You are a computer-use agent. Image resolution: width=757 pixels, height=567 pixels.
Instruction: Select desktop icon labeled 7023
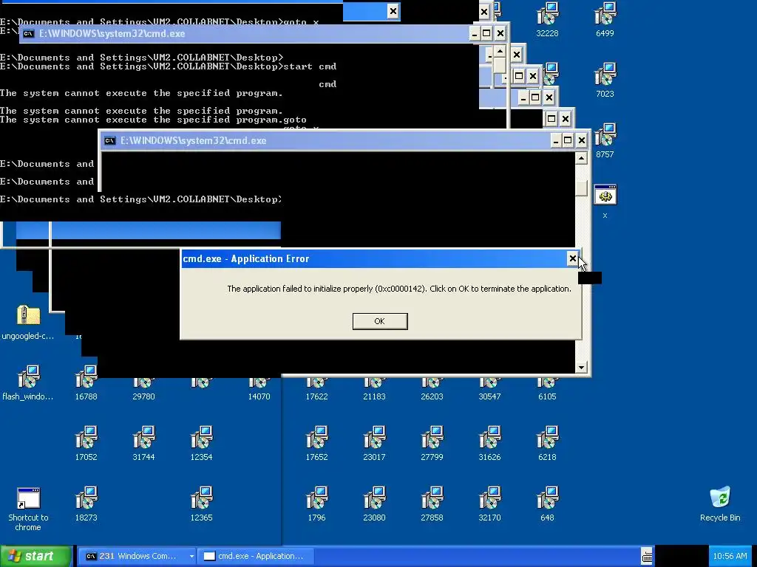coord(605,80)
